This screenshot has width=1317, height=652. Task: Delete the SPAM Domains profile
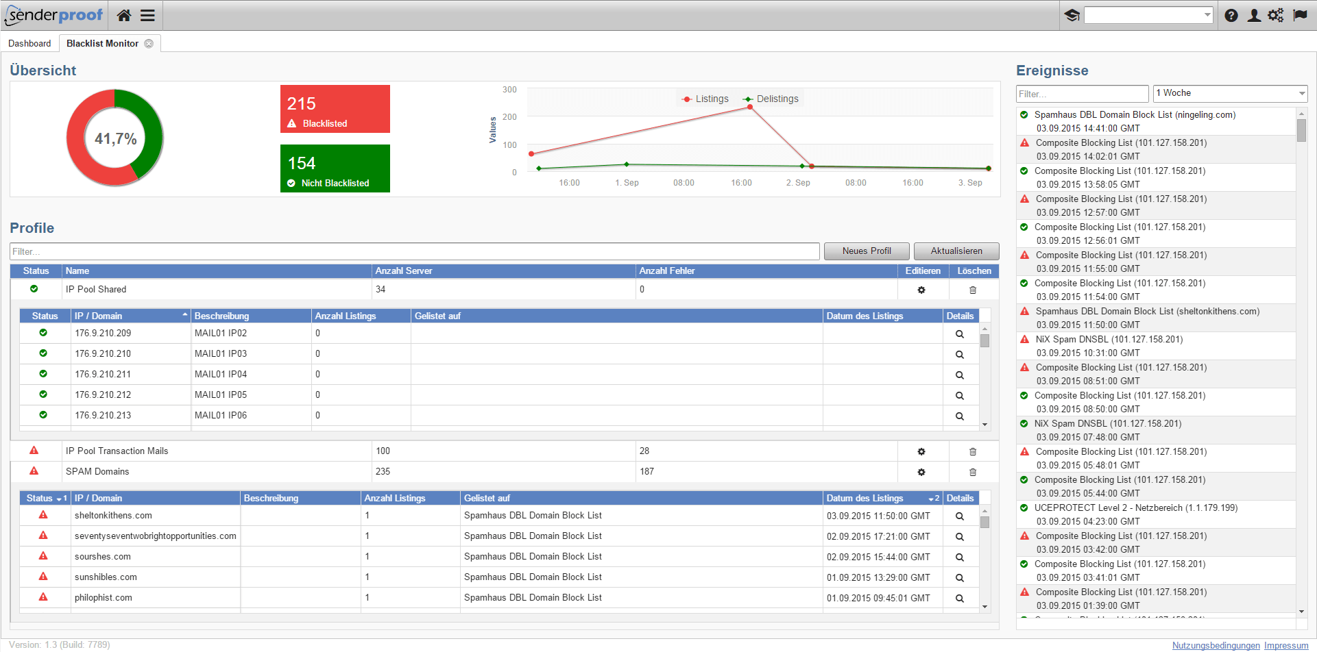[x=972, y=472]
